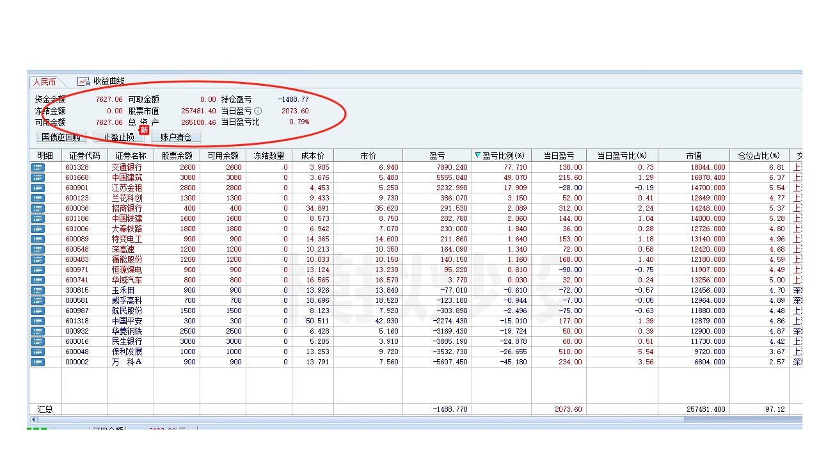Open the detail icon for 威孚高科
This screenshot has height=461, width=819.
38,300
